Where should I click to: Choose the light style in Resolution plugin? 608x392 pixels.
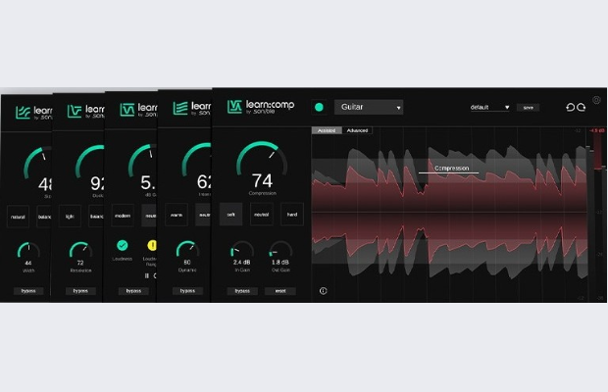point(70,217)
